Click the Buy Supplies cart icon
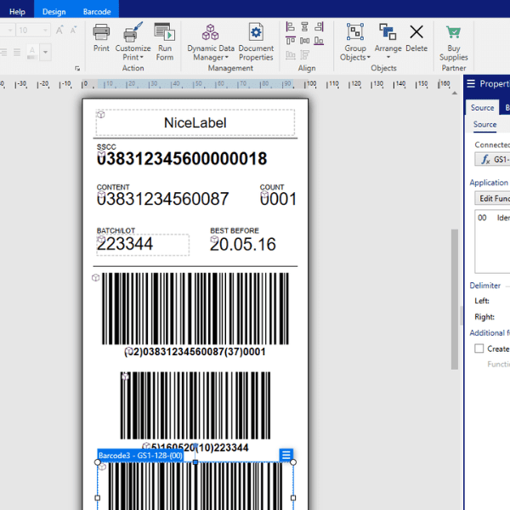The width and height of the screenshot is (510, 510). (x=454, y=33)
